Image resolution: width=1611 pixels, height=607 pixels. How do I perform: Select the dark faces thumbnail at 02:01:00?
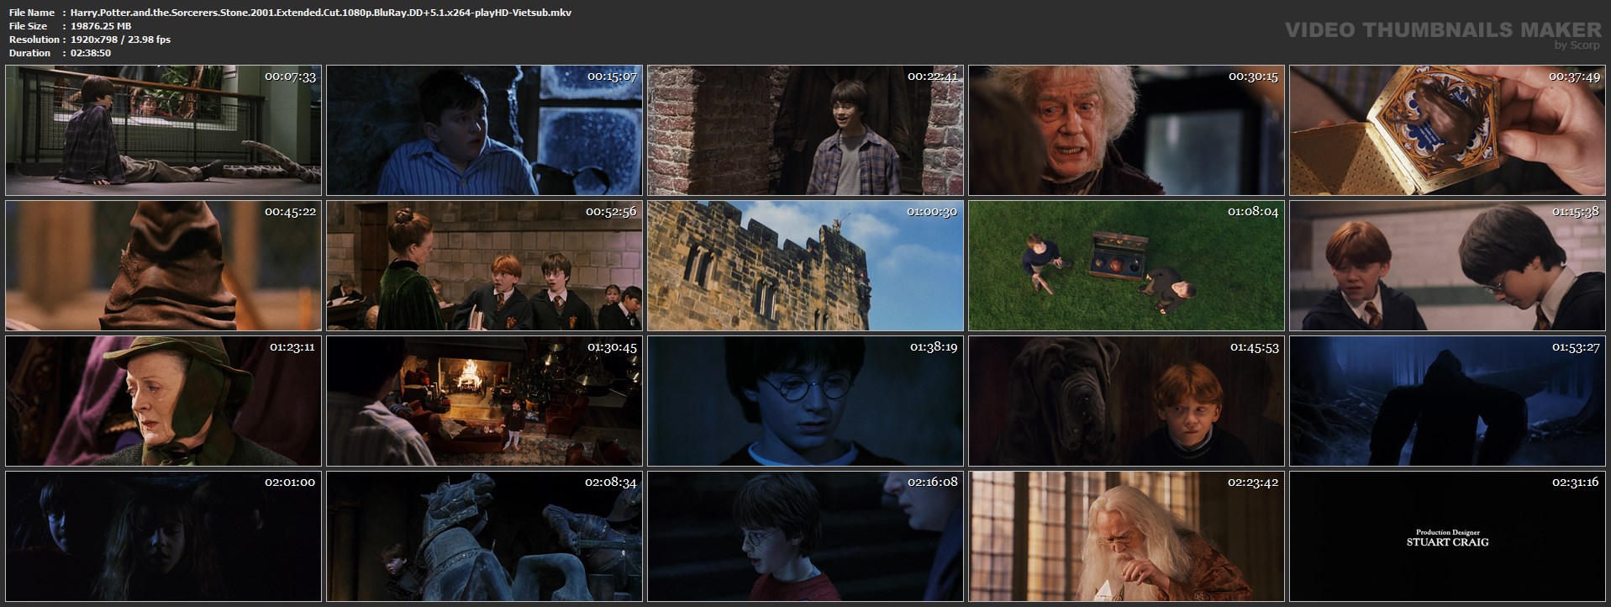coord(163,536)
